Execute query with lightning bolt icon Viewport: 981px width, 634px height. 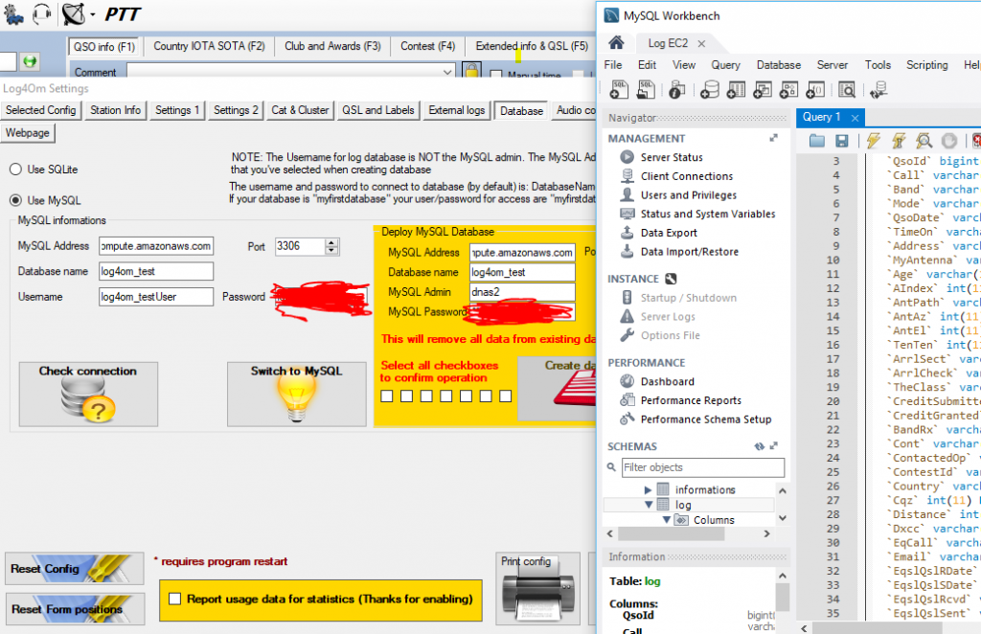(874, 141)
